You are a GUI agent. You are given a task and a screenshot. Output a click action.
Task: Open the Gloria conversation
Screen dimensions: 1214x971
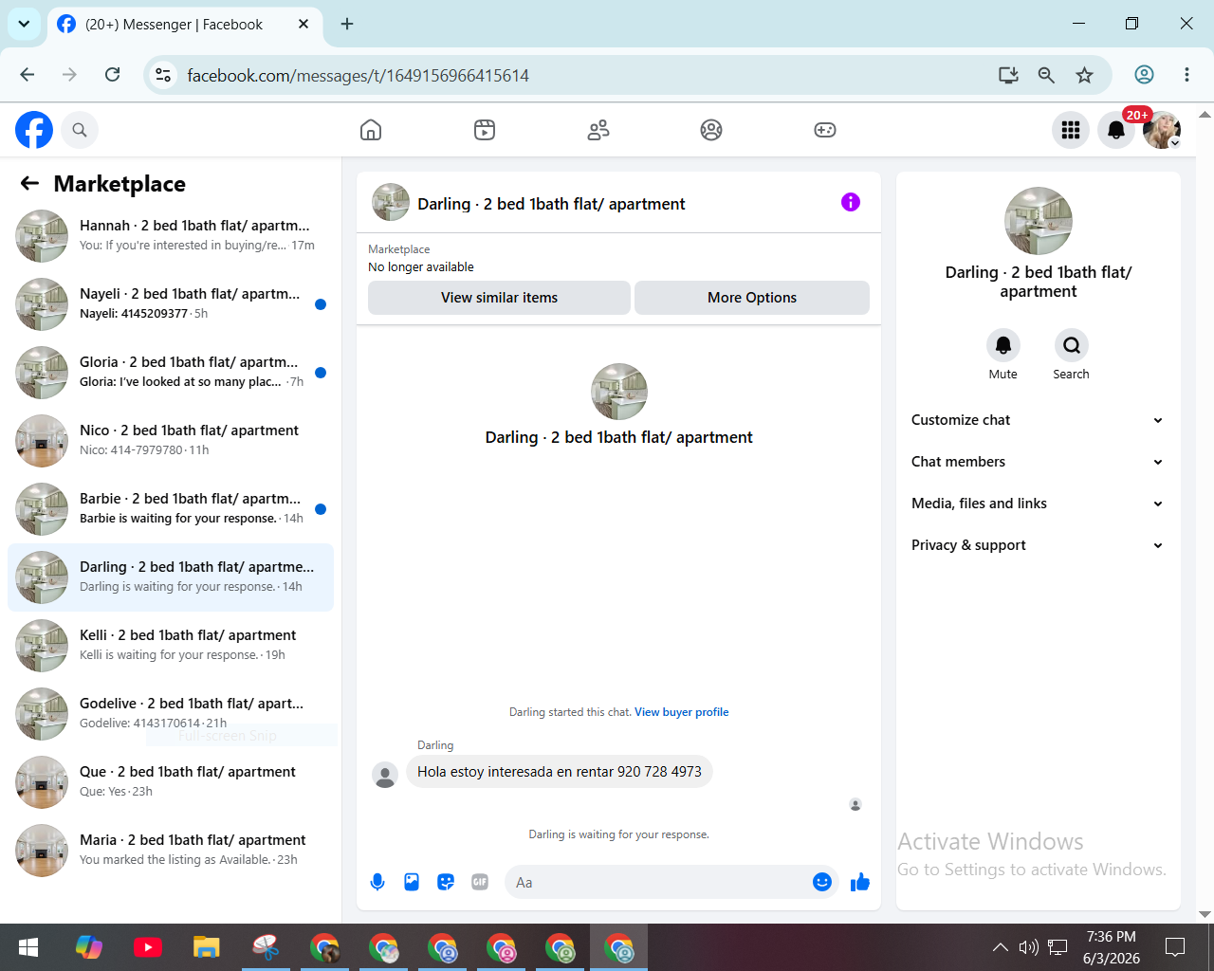pyautogui.click(x=171, y=373)
